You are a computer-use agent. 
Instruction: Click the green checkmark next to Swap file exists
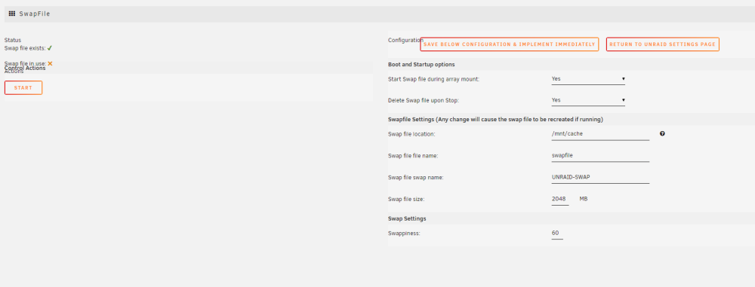(x=50, y=48)
